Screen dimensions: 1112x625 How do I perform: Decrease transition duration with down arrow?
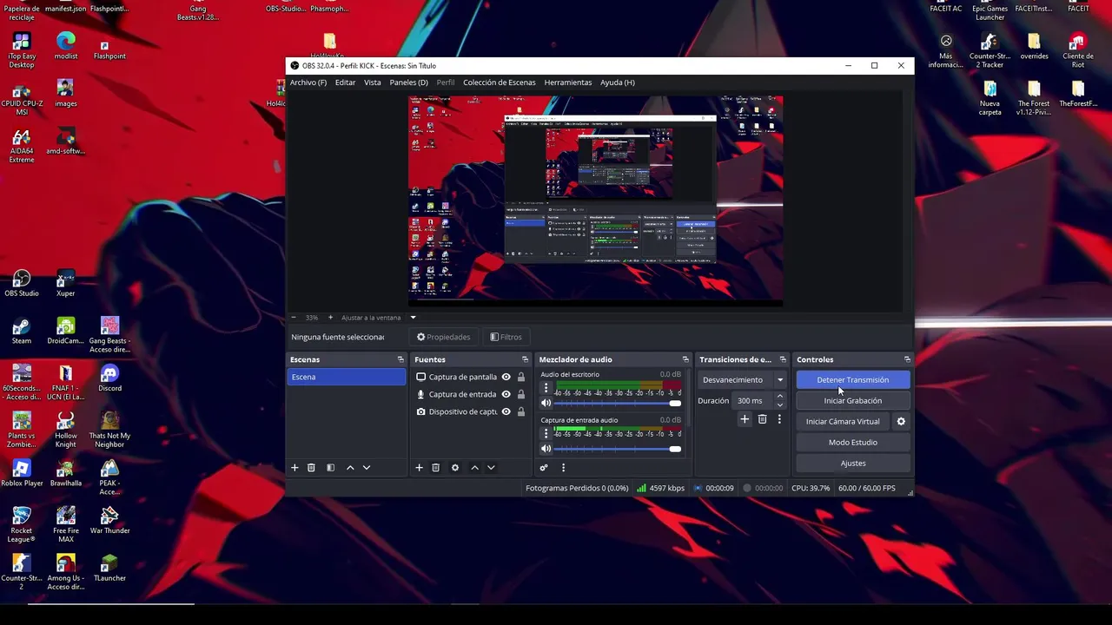pos(779,405)
